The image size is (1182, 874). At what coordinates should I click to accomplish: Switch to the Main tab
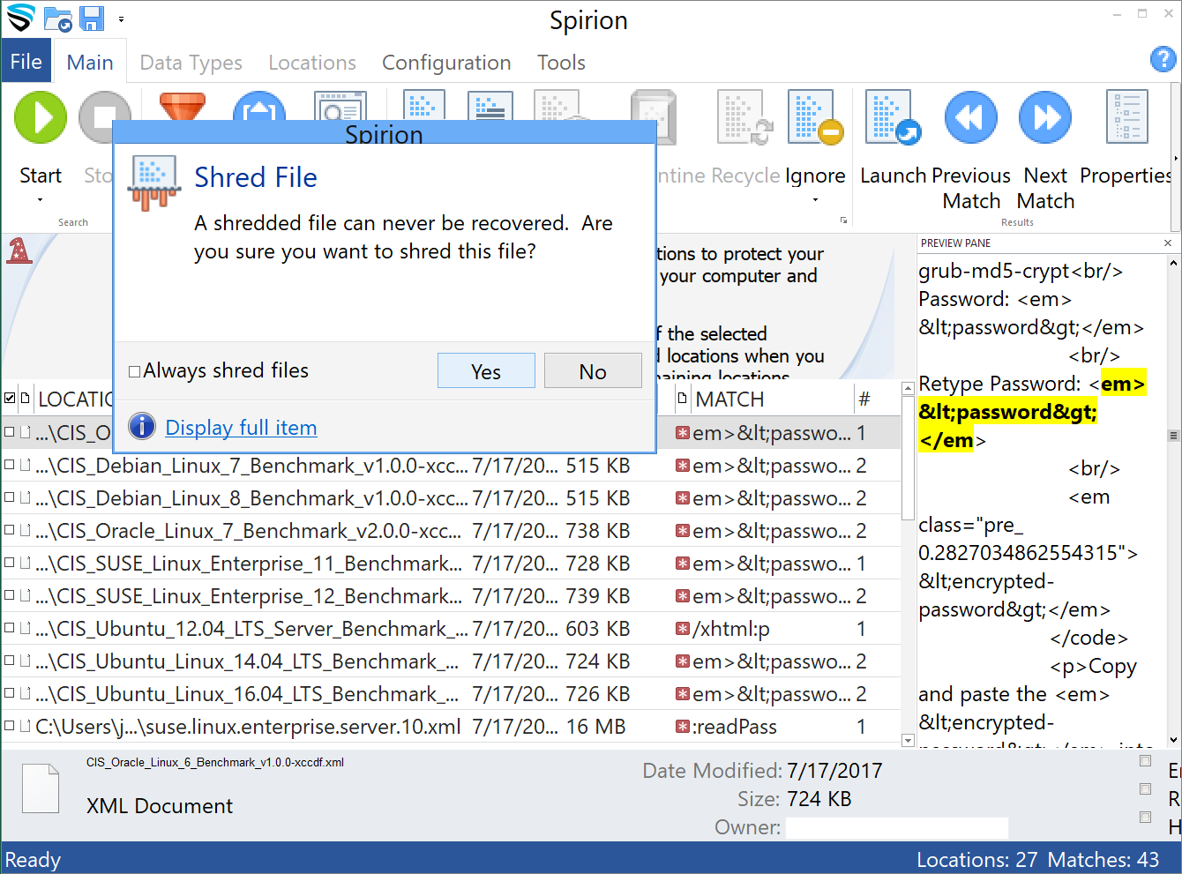(x=90, y=63)
